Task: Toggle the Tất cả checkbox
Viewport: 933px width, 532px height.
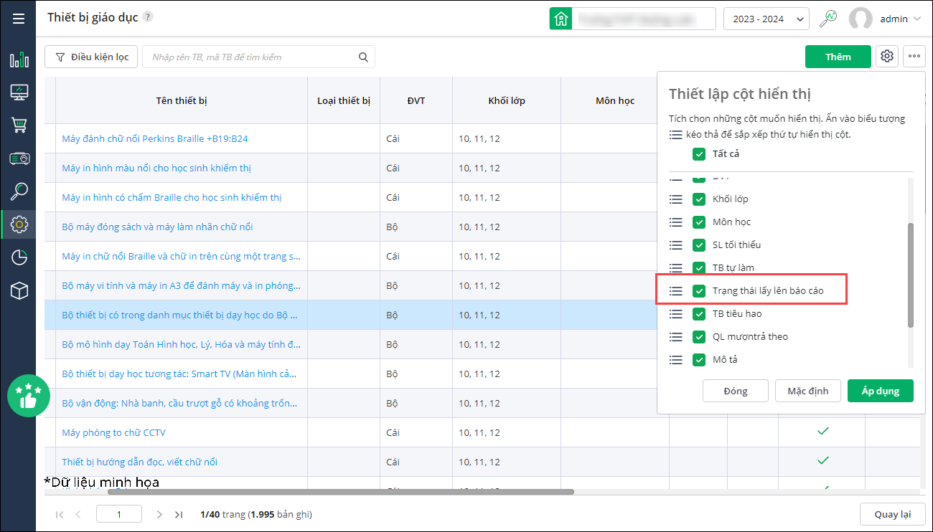Action: point(699,154)
